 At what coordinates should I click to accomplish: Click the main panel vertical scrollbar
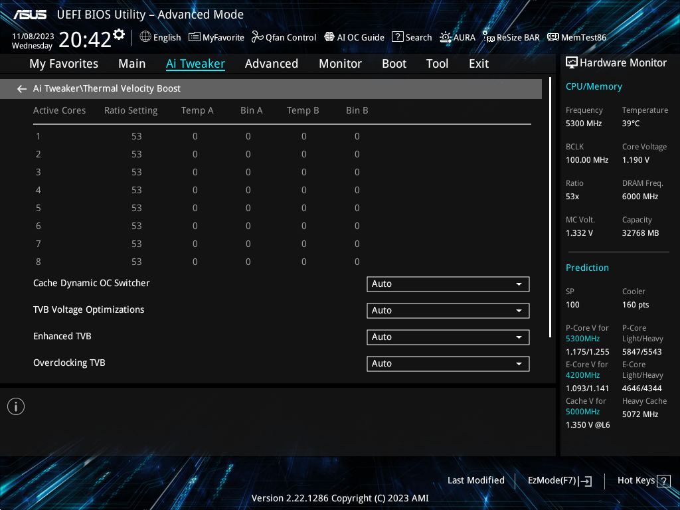click(550, 207)
